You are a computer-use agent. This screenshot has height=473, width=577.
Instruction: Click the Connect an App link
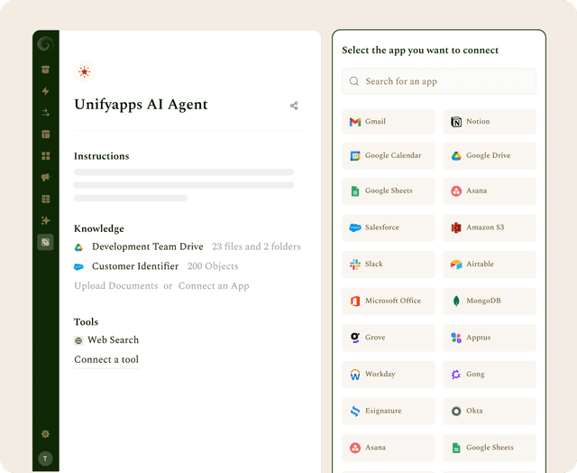coord(214,286)
